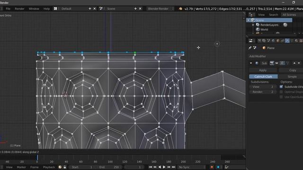Toggle use preview frame range clock icon

[x=60, y=167]
